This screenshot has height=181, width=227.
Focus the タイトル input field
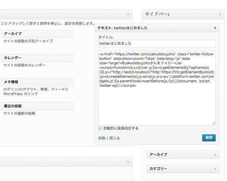point(157,44)
